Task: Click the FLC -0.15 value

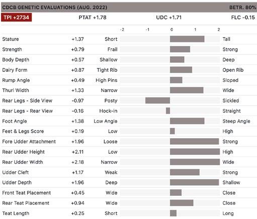Action: (x=243, y=18)
